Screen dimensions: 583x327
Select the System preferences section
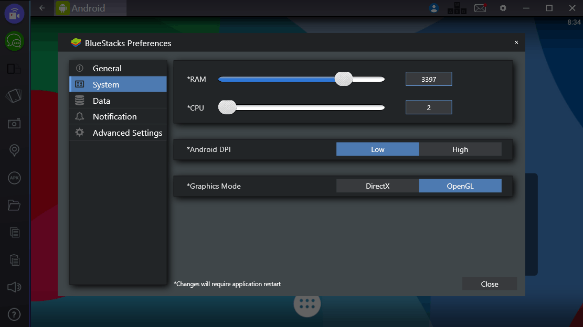[118, 84]
